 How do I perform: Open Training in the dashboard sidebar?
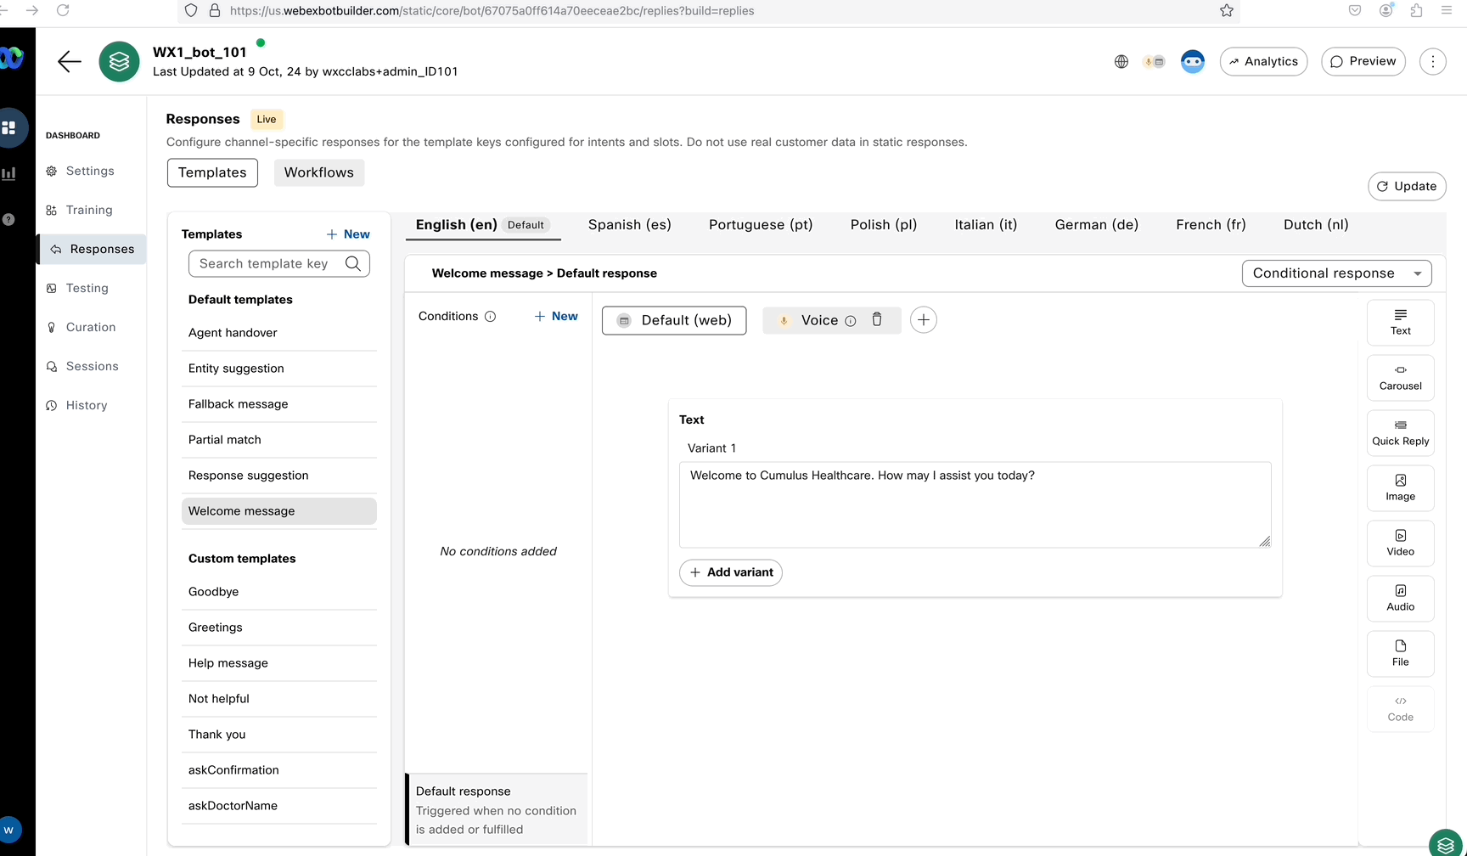[x=88, y=210]
